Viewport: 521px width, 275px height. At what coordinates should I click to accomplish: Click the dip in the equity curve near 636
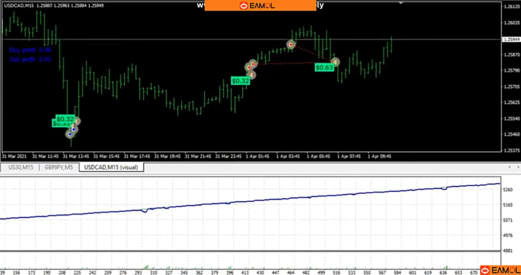click(x=444, y=189)
